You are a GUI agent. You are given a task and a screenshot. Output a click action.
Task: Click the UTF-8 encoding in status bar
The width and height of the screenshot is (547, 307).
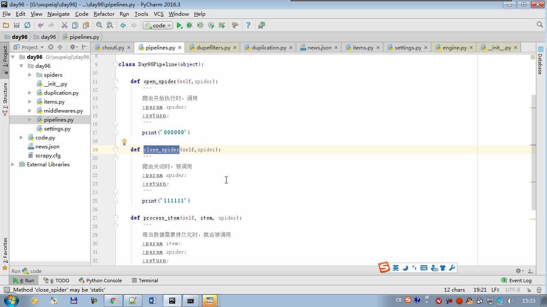(x=513, y=290)
